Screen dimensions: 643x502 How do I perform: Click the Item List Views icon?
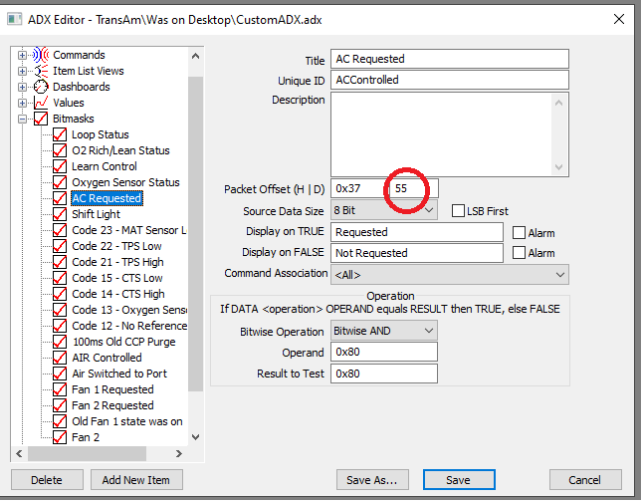[x=41, y=71]
